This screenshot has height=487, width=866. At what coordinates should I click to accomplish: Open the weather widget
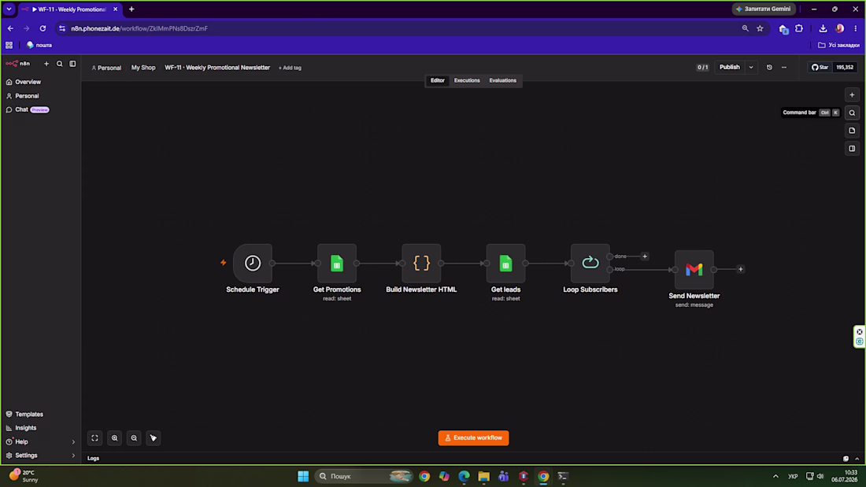tap(24, 476)
